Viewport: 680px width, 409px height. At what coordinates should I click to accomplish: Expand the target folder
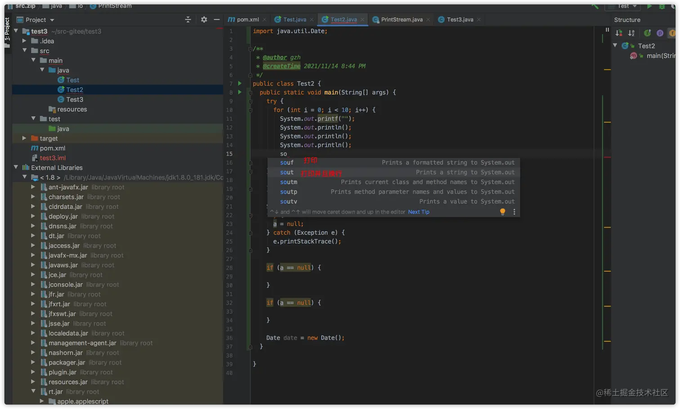tap(25, 138)
